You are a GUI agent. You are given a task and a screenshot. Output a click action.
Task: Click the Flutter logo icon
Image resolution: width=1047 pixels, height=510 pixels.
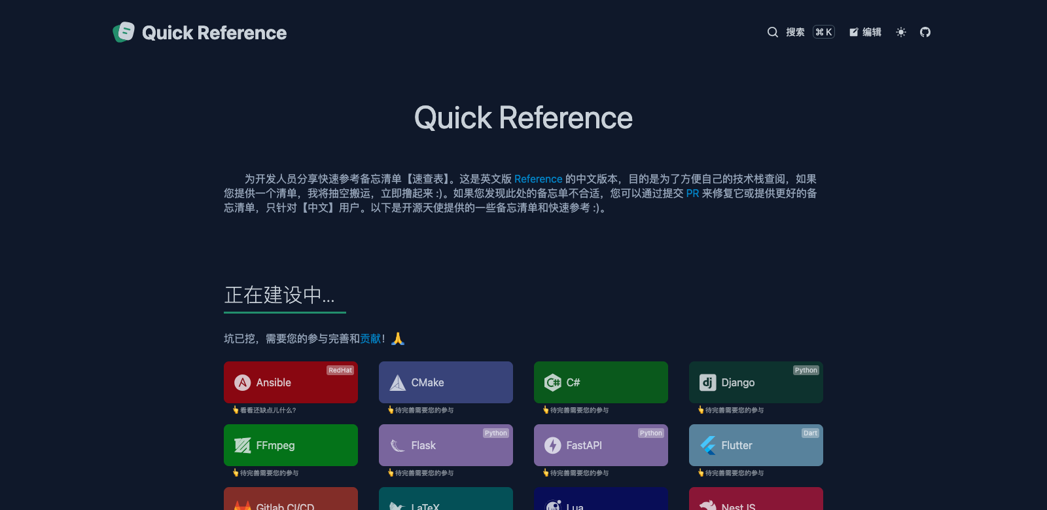pos(707,445)
